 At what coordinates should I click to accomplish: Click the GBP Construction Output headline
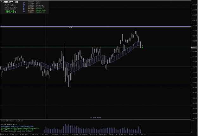[17, 130]
